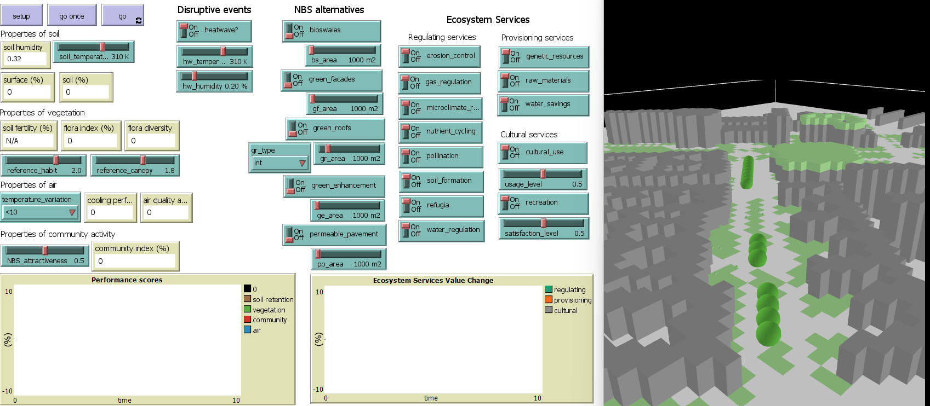This screenshot has height=406, width=930.
Task: Adjust ge_area slider
Action: (348, 211)
